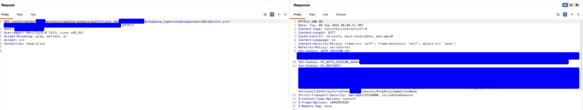This screenshot has height=110, width=583.
Task: Open Render tab in Response panel
Action: [x=341, y=14]
